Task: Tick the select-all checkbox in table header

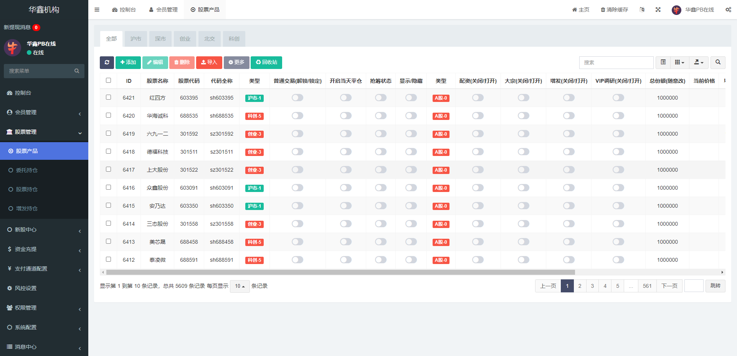Action: 109,80
